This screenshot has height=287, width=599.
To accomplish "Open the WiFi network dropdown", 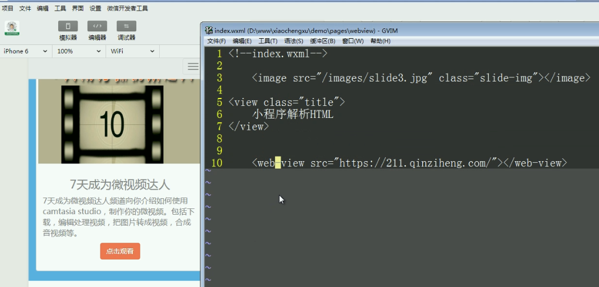I will [132, 51].
